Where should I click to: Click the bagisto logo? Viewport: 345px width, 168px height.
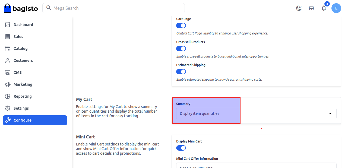tap(21, 8)
